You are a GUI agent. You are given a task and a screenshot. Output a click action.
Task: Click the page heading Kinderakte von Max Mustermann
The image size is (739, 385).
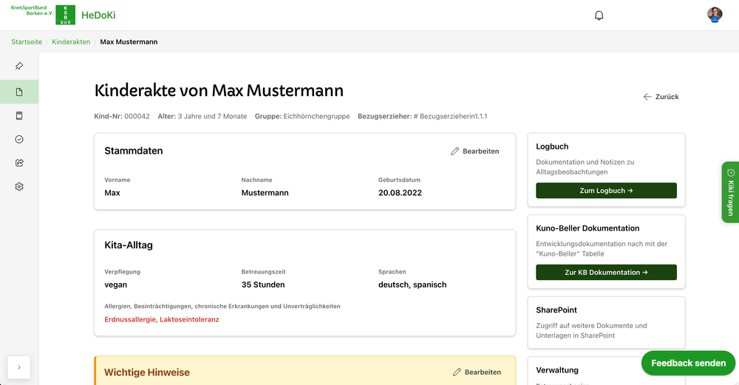(x=219, y=90)
